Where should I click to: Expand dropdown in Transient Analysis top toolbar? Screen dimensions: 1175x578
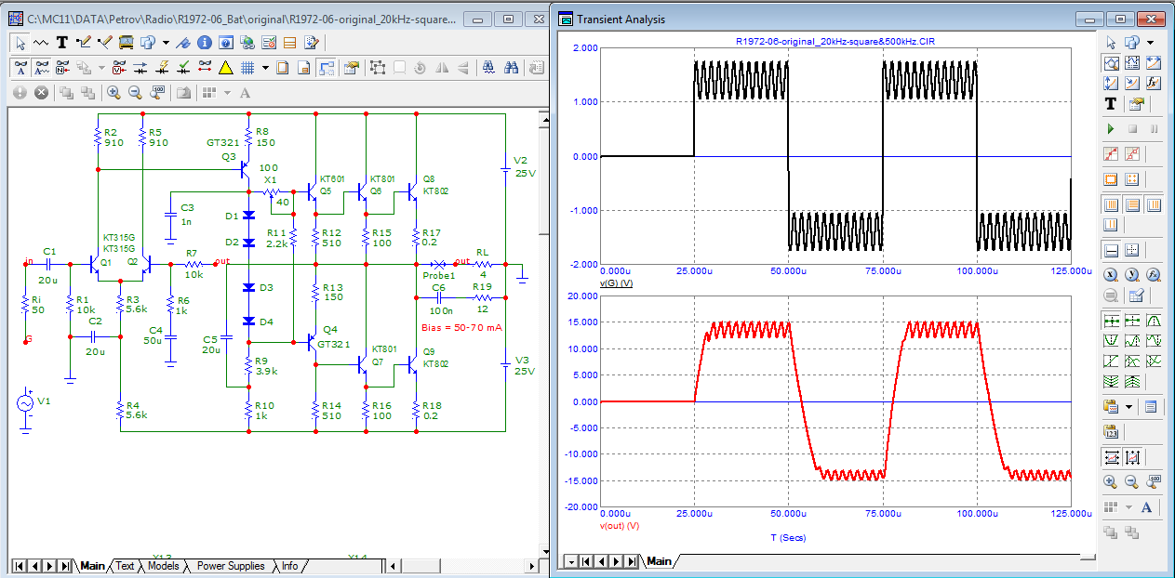click(x=1150, y=42)
